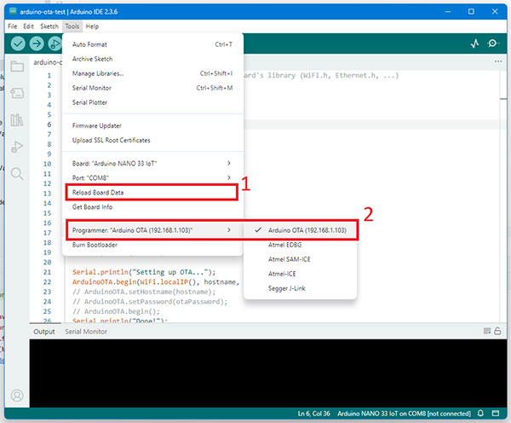Expand Board: Arduino NANO 33 IoT submenu
Image resolution: width=511 pixels, height=423 pixels.
click(152, 163)
